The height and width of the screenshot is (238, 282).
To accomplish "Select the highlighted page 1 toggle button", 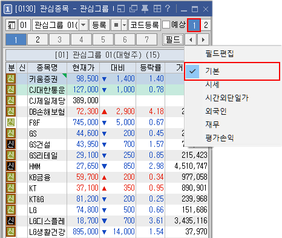I will (194, 25).
